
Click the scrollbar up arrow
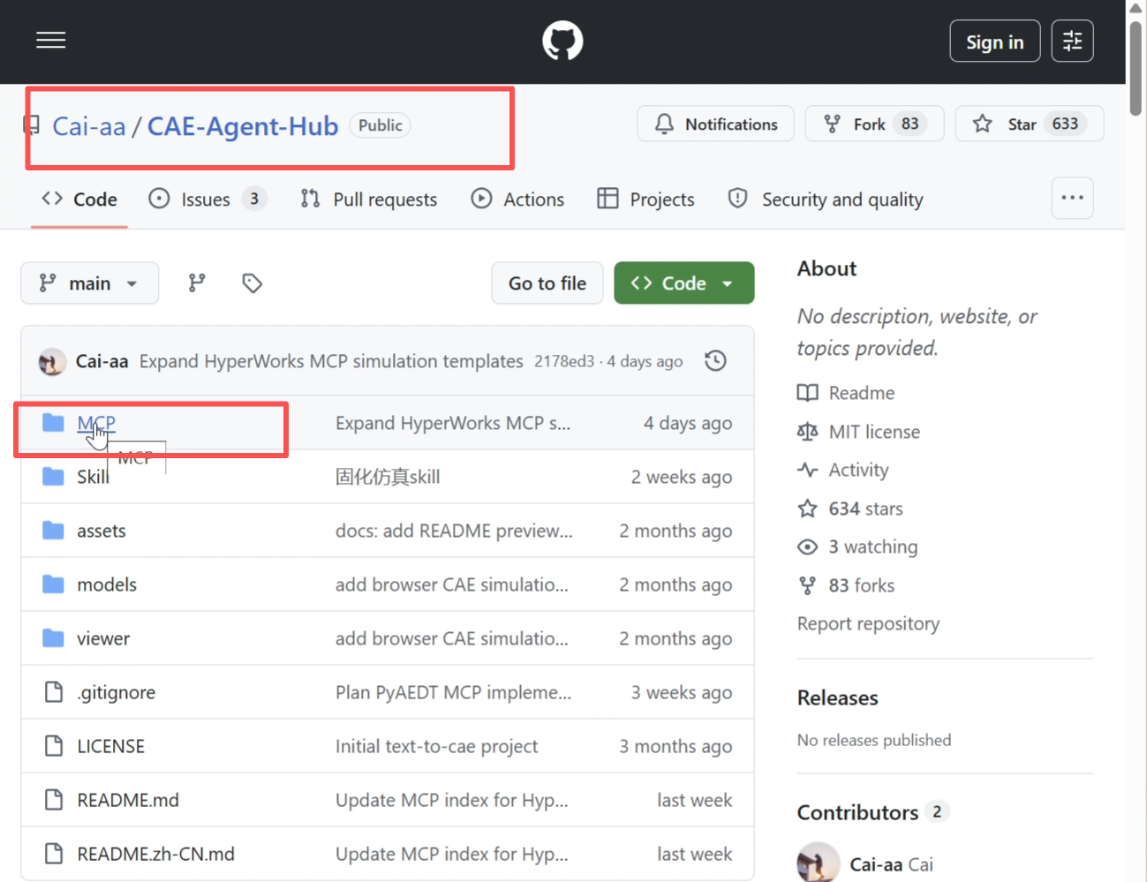[1136, 7]
